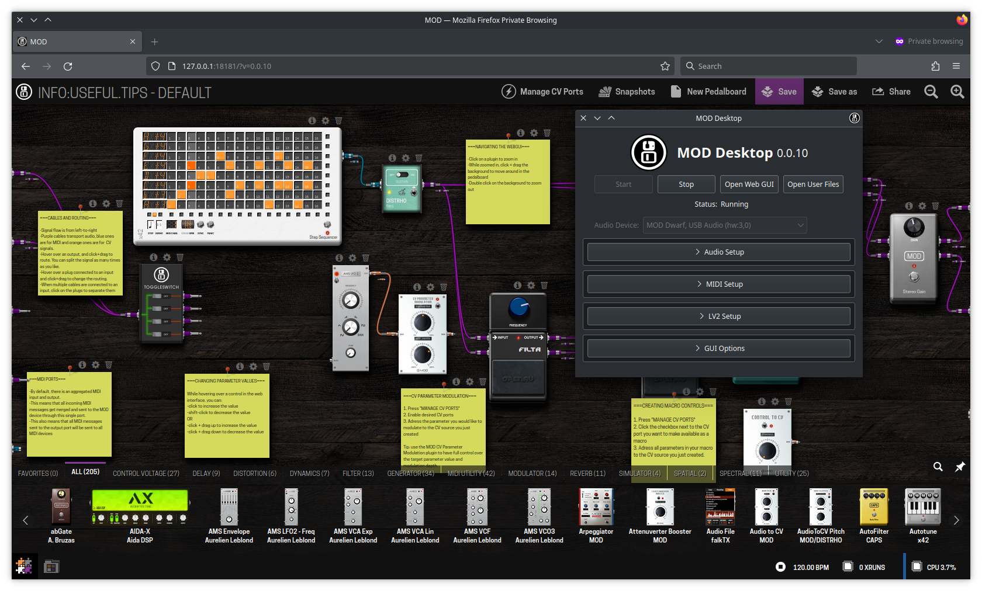
Task: Open the plugin search magnifier above the plugin bar
Action: [x=938, y=467]
